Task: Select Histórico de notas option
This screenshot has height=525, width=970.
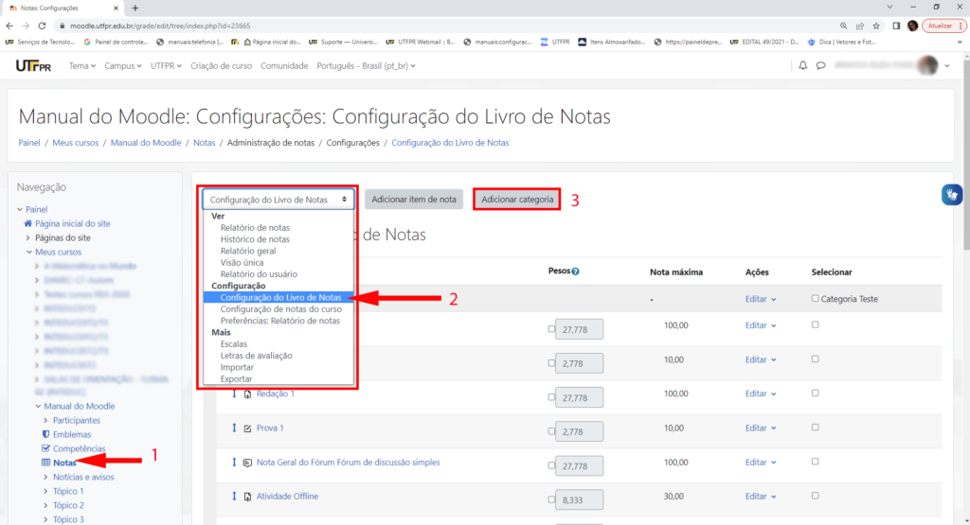Action: click(x=255, y=239)
